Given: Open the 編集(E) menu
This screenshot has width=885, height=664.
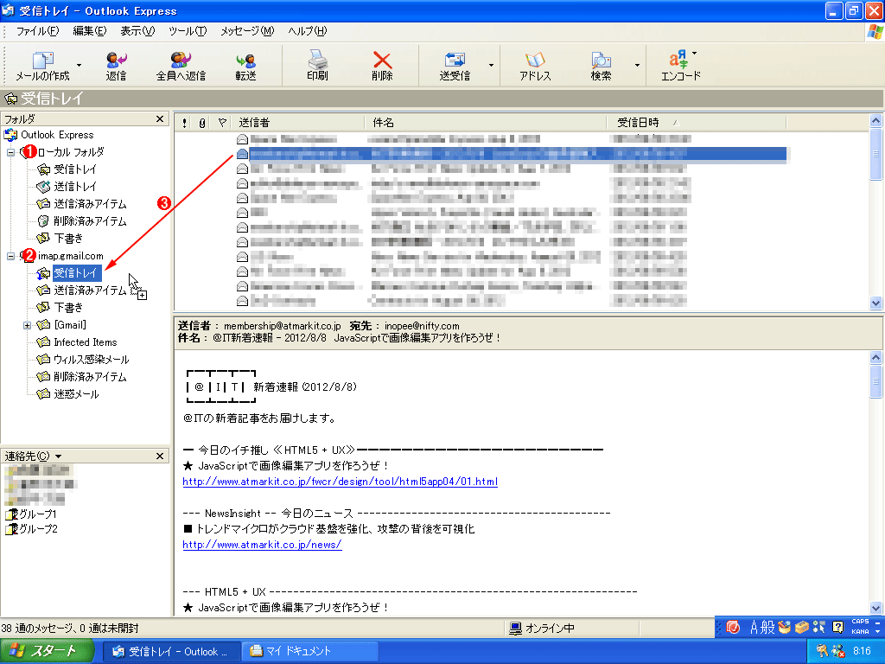Looking at the screenshot, I should 89,31.
